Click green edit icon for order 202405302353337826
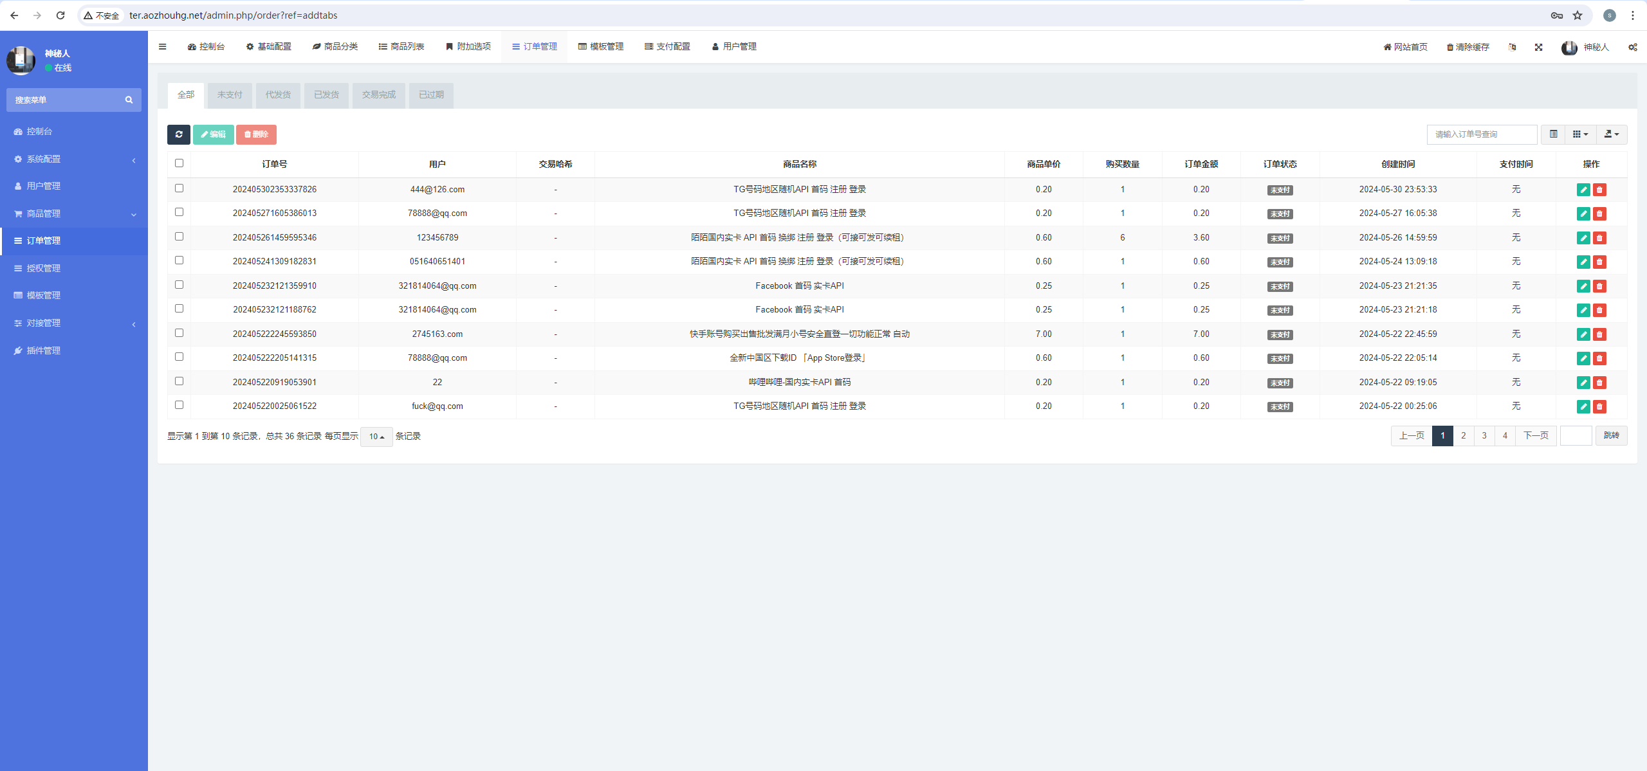1647x771 pixels. (1583, 190)
